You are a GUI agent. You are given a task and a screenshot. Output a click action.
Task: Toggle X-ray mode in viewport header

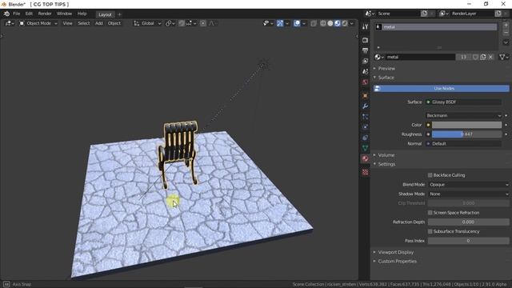coord(313,23)
